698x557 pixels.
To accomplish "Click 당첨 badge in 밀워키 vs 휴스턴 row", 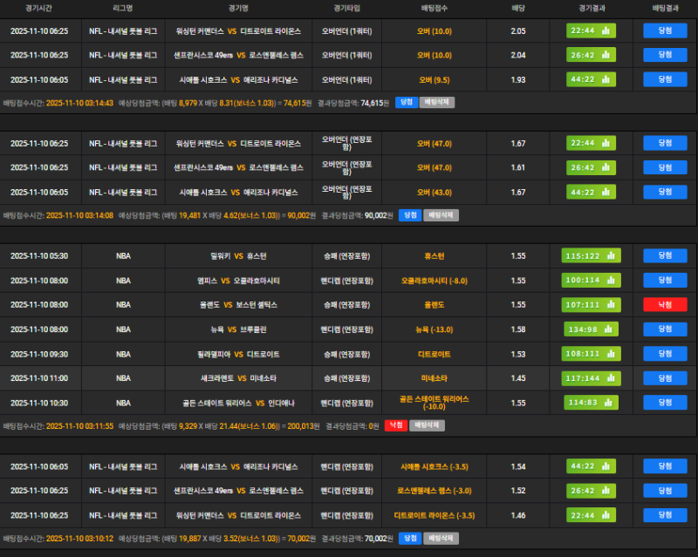I will pos(665,256).
